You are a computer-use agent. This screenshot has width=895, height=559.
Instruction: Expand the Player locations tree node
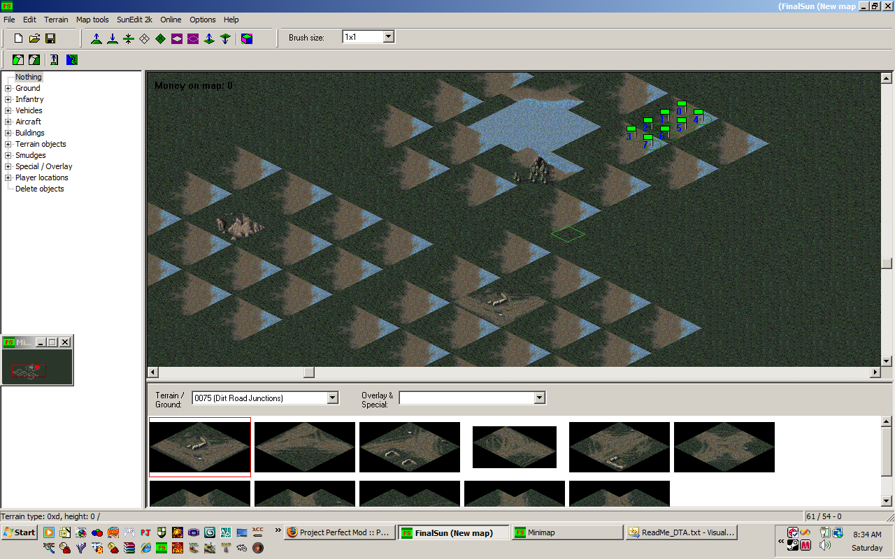pyautogui.click(x=8, y=177)
